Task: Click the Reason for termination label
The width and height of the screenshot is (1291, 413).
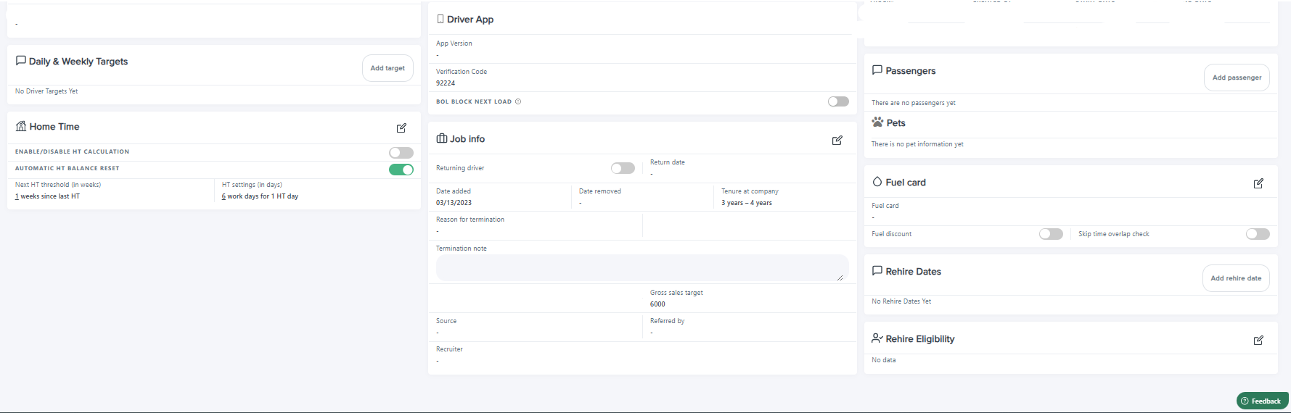Action: pos(470,220)
